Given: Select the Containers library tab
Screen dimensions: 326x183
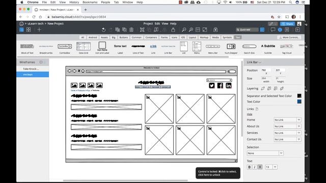Looking at the screenshot, I should pos(151,37).
